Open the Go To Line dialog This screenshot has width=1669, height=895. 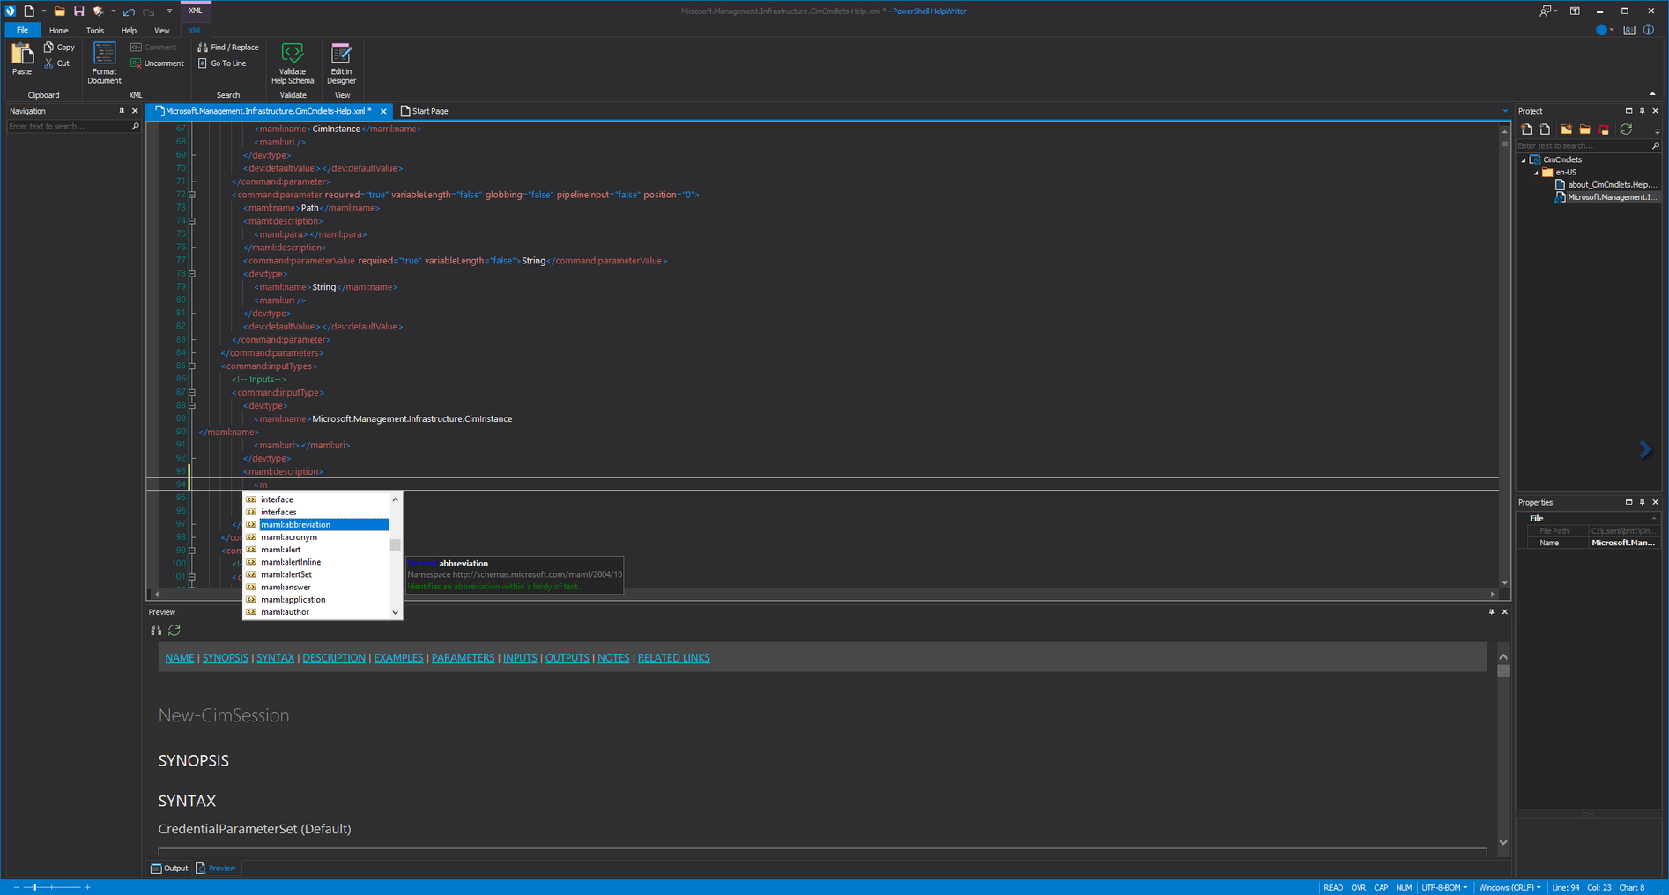pyautogui.click(x=222, y=63)
